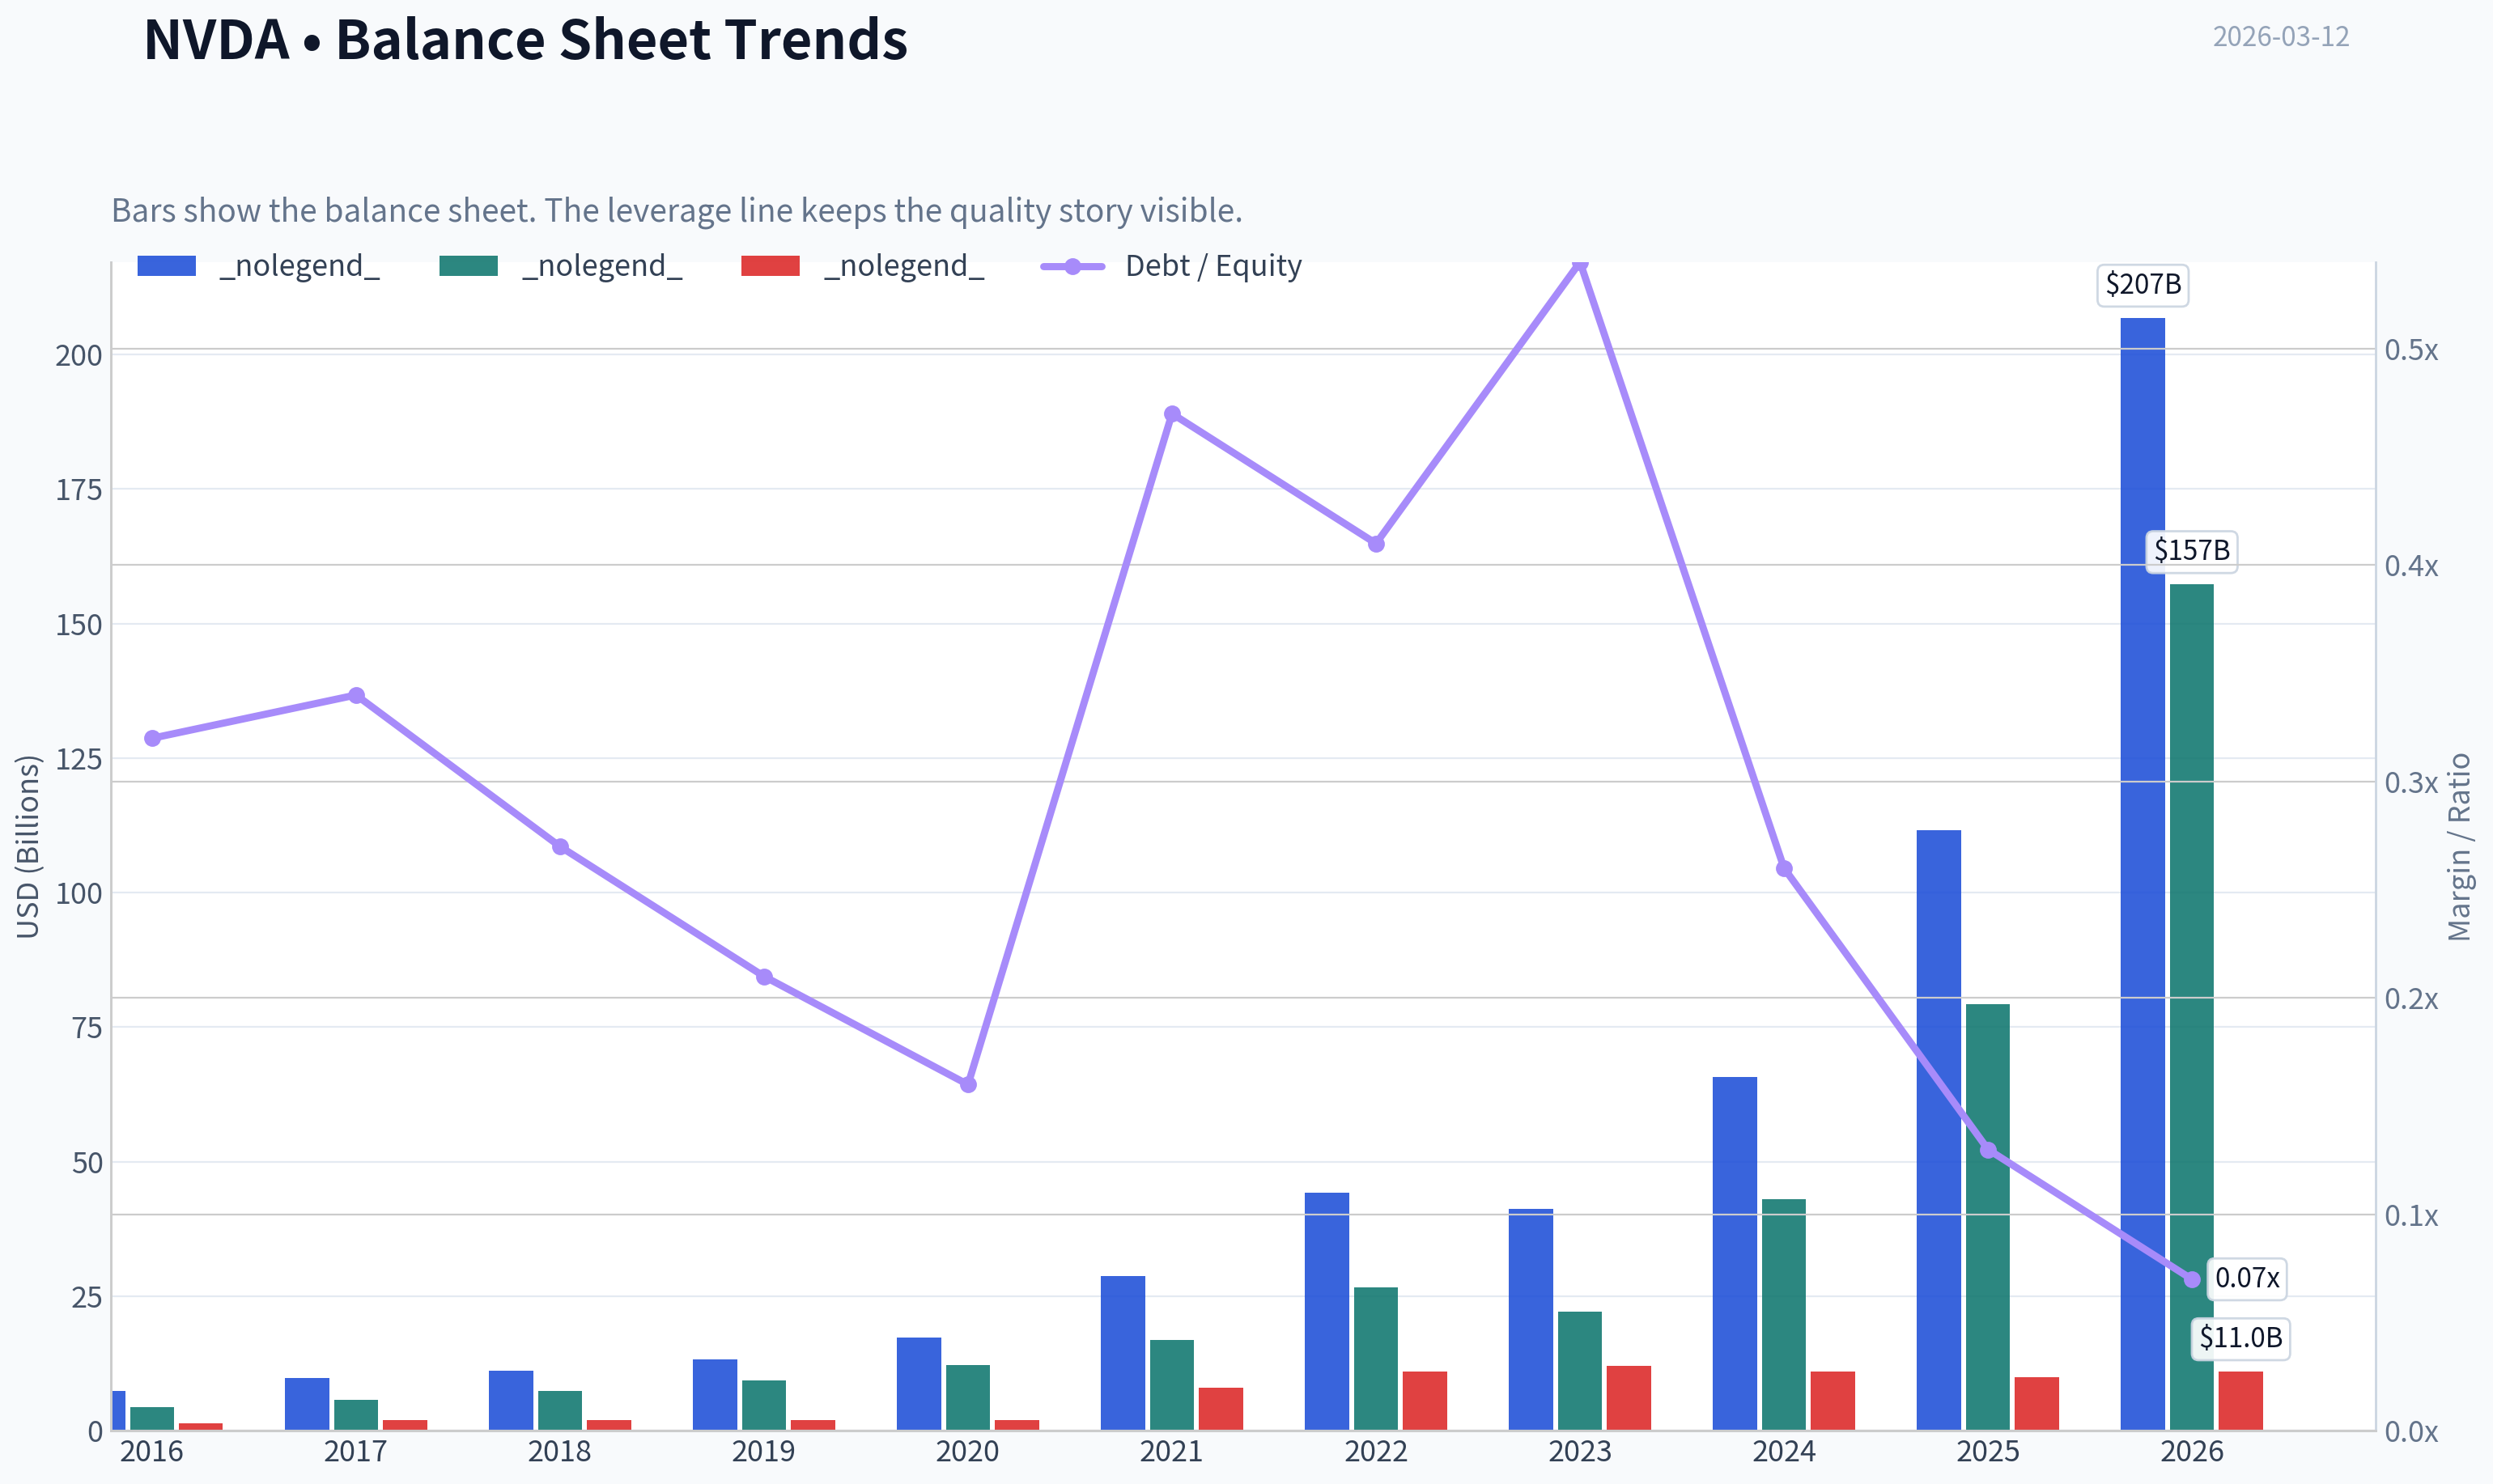
Task: Click the 2017 Debt / Equity line marker
Action: pos(357,695)
